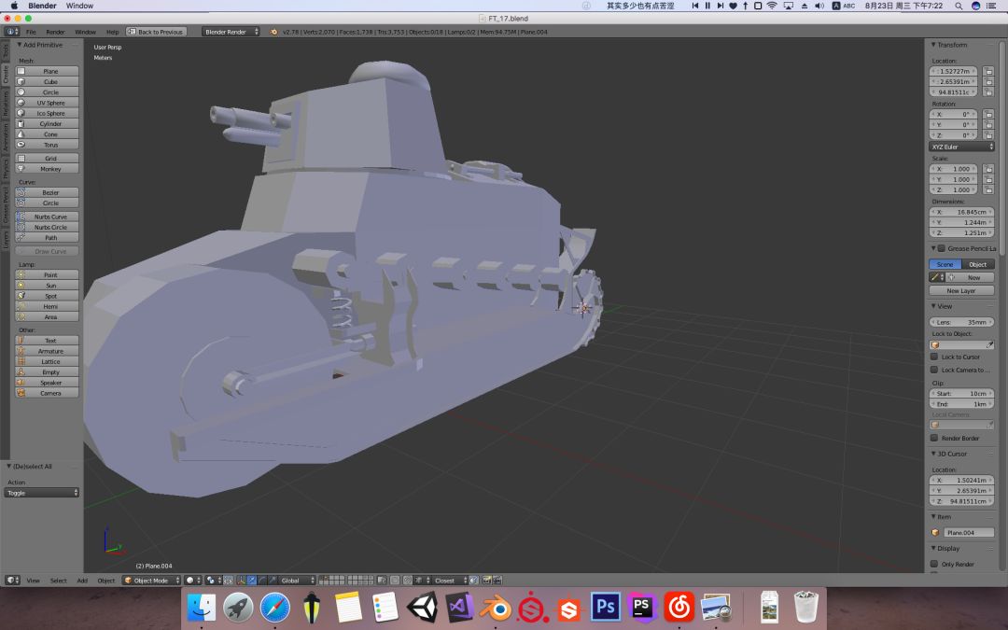Add an Armature object
Image resolution: width=1008 pixels, height=630 pixels.
click(x=50, y=351)
